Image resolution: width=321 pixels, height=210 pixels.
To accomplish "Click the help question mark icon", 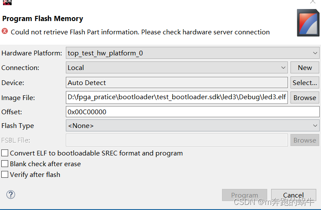I will click(11, 195).
